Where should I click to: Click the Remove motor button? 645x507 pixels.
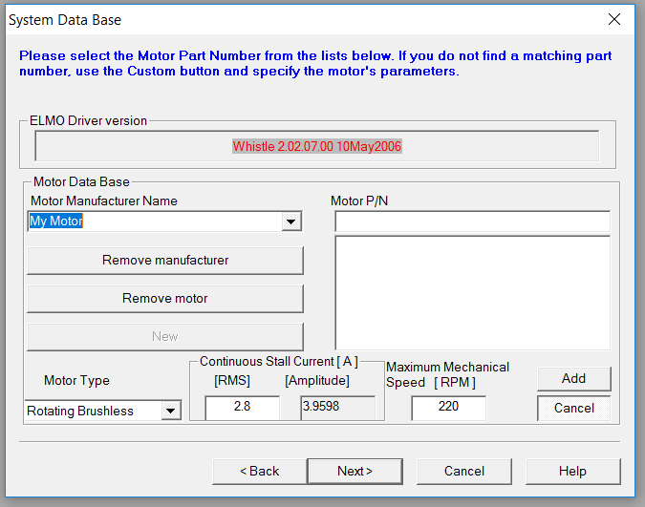165,299
